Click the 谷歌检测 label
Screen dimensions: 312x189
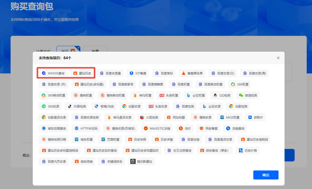(x=241, y=107)
